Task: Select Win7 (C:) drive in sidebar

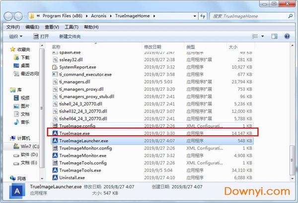Action: (26, 147)
